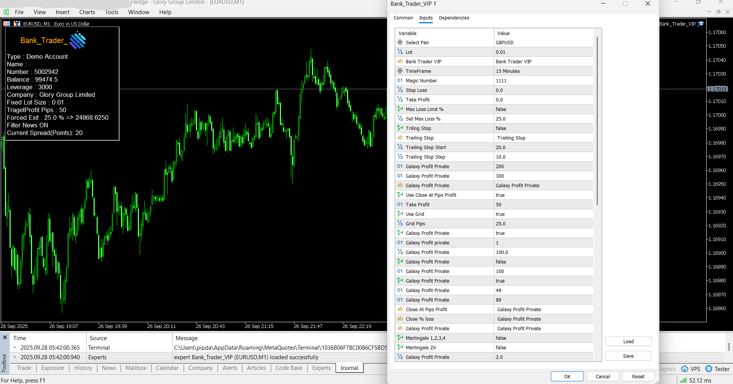Click the Select Pair variable icon
The width and height of the screenshot is (733, 384).
[x=400, y=42]
